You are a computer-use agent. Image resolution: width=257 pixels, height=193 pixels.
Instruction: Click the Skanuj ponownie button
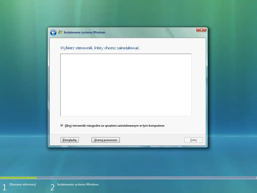click(x=106, y=140)
